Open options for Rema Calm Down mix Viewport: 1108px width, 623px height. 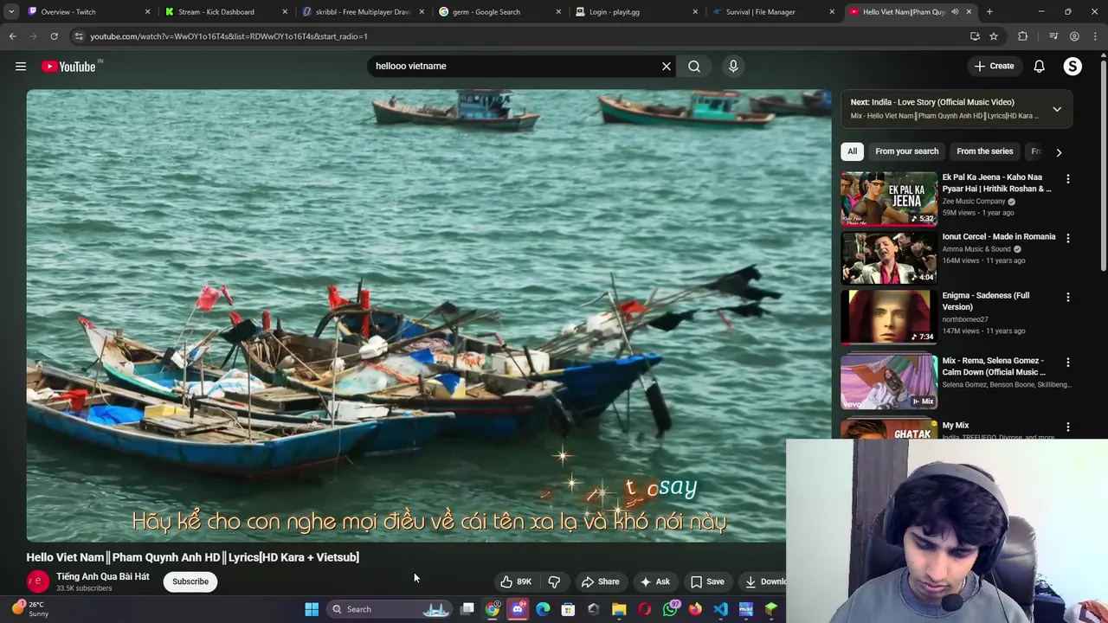pyautogui.click(x=1068, y=363)
